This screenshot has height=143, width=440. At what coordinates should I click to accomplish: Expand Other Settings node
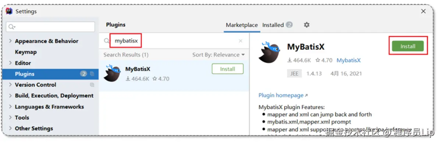[x=10, y=128]
